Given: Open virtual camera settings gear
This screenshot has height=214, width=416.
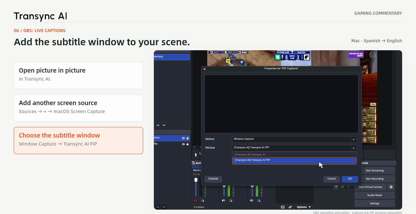Looking at the screenshot, I should point(391,187).
